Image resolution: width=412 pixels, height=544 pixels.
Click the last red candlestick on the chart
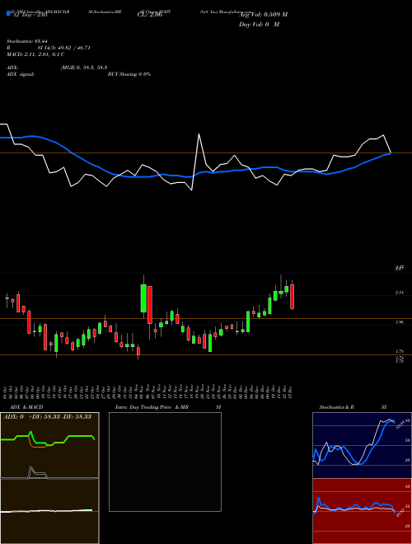tap(293, 297)
